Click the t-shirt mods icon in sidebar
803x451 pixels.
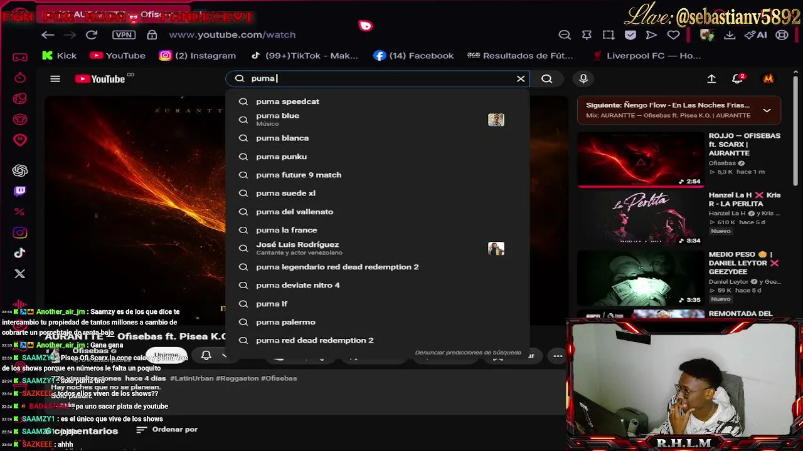click(20, 119)
